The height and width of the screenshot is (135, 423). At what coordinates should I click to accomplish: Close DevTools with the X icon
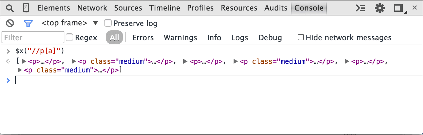[x=414, y=8]
